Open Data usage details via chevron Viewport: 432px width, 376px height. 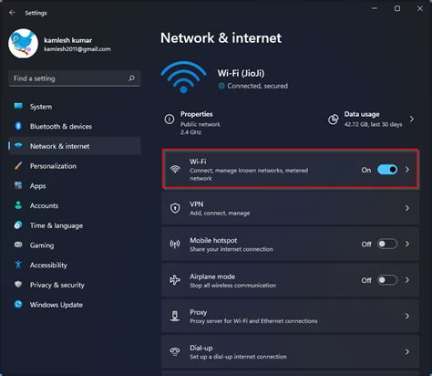click(412, 119)
